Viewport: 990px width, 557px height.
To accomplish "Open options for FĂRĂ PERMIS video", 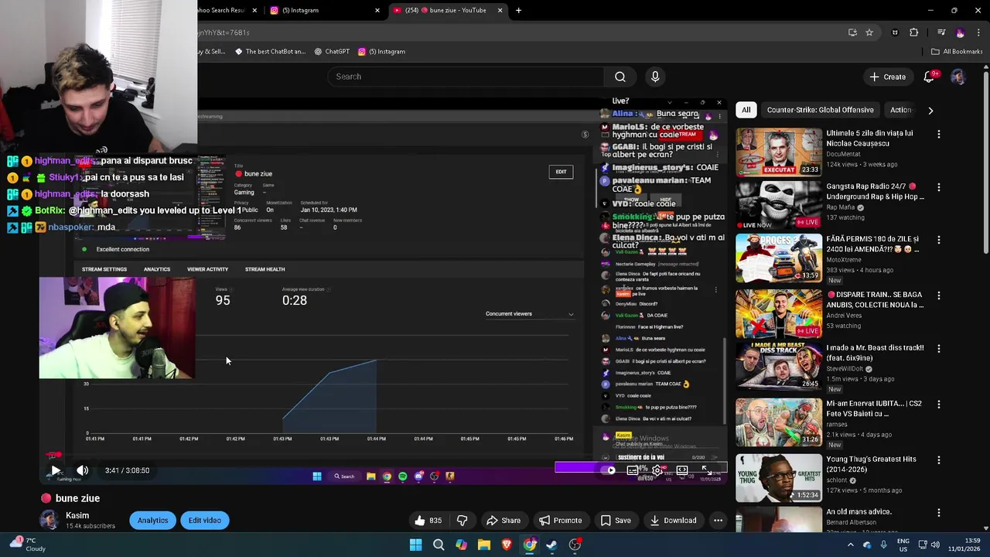I will [939, 241].
